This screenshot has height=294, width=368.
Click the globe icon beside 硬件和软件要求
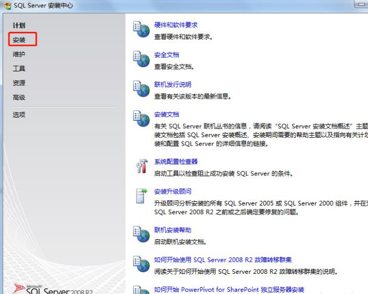[141, 29]
